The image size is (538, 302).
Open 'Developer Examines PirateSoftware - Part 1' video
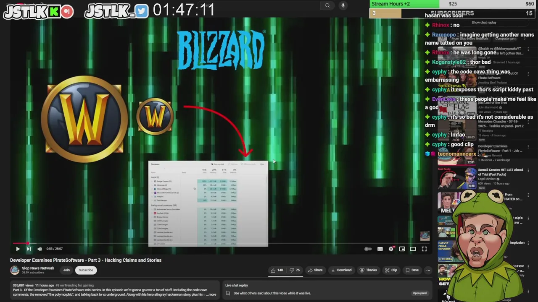(500, 148)
